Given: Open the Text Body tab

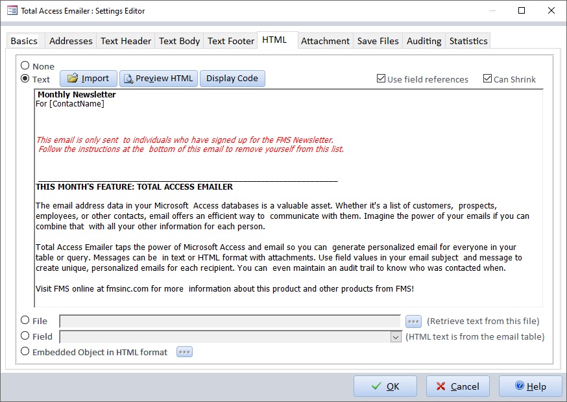Looking at the screenshot, I should 179,41.
